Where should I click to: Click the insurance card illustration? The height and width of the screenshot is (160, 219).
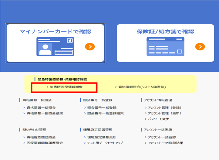[165, 46]
